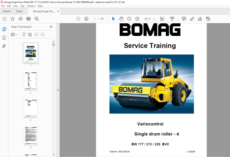Click the BOMAG logo at page top

coord(150,30)
